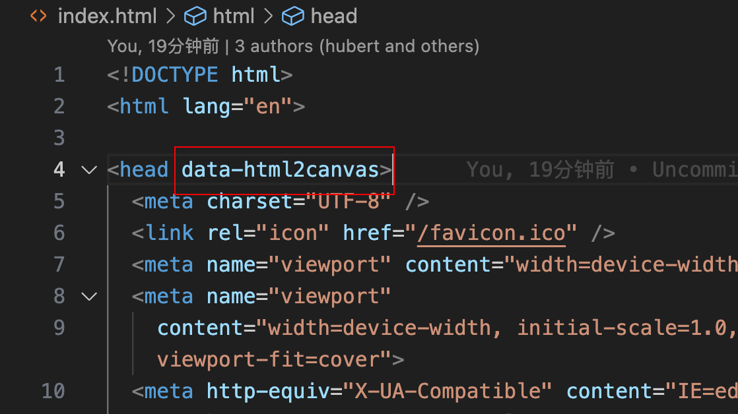Place cursor on DOCTYPE keyword
The image size is (738, 414).
(175, 74)
